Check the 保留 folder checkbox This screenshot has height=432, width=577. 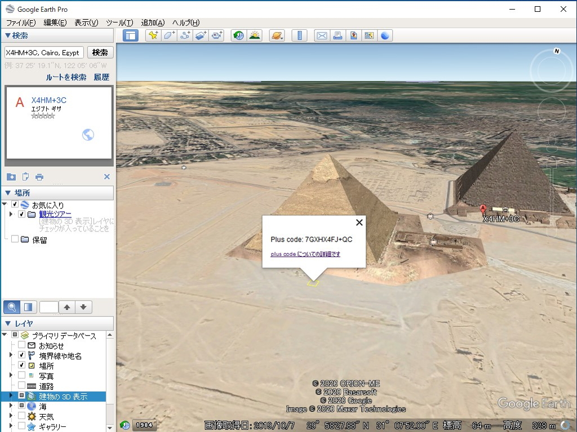point(15,239)
